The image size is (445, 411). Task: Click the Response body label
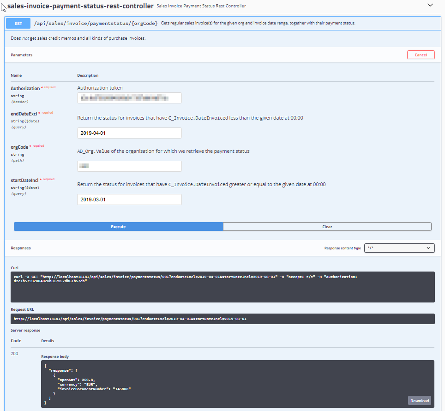pos(55,357)
